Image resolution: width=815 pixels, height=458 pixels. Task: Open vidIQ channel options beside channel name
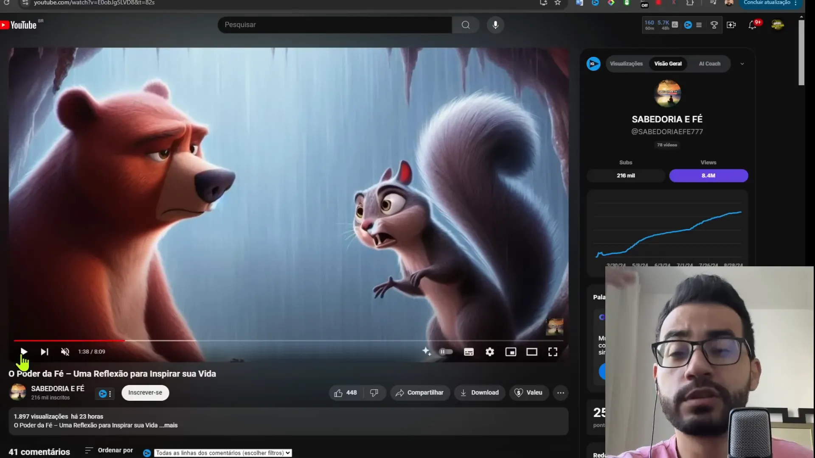(105, 394)
